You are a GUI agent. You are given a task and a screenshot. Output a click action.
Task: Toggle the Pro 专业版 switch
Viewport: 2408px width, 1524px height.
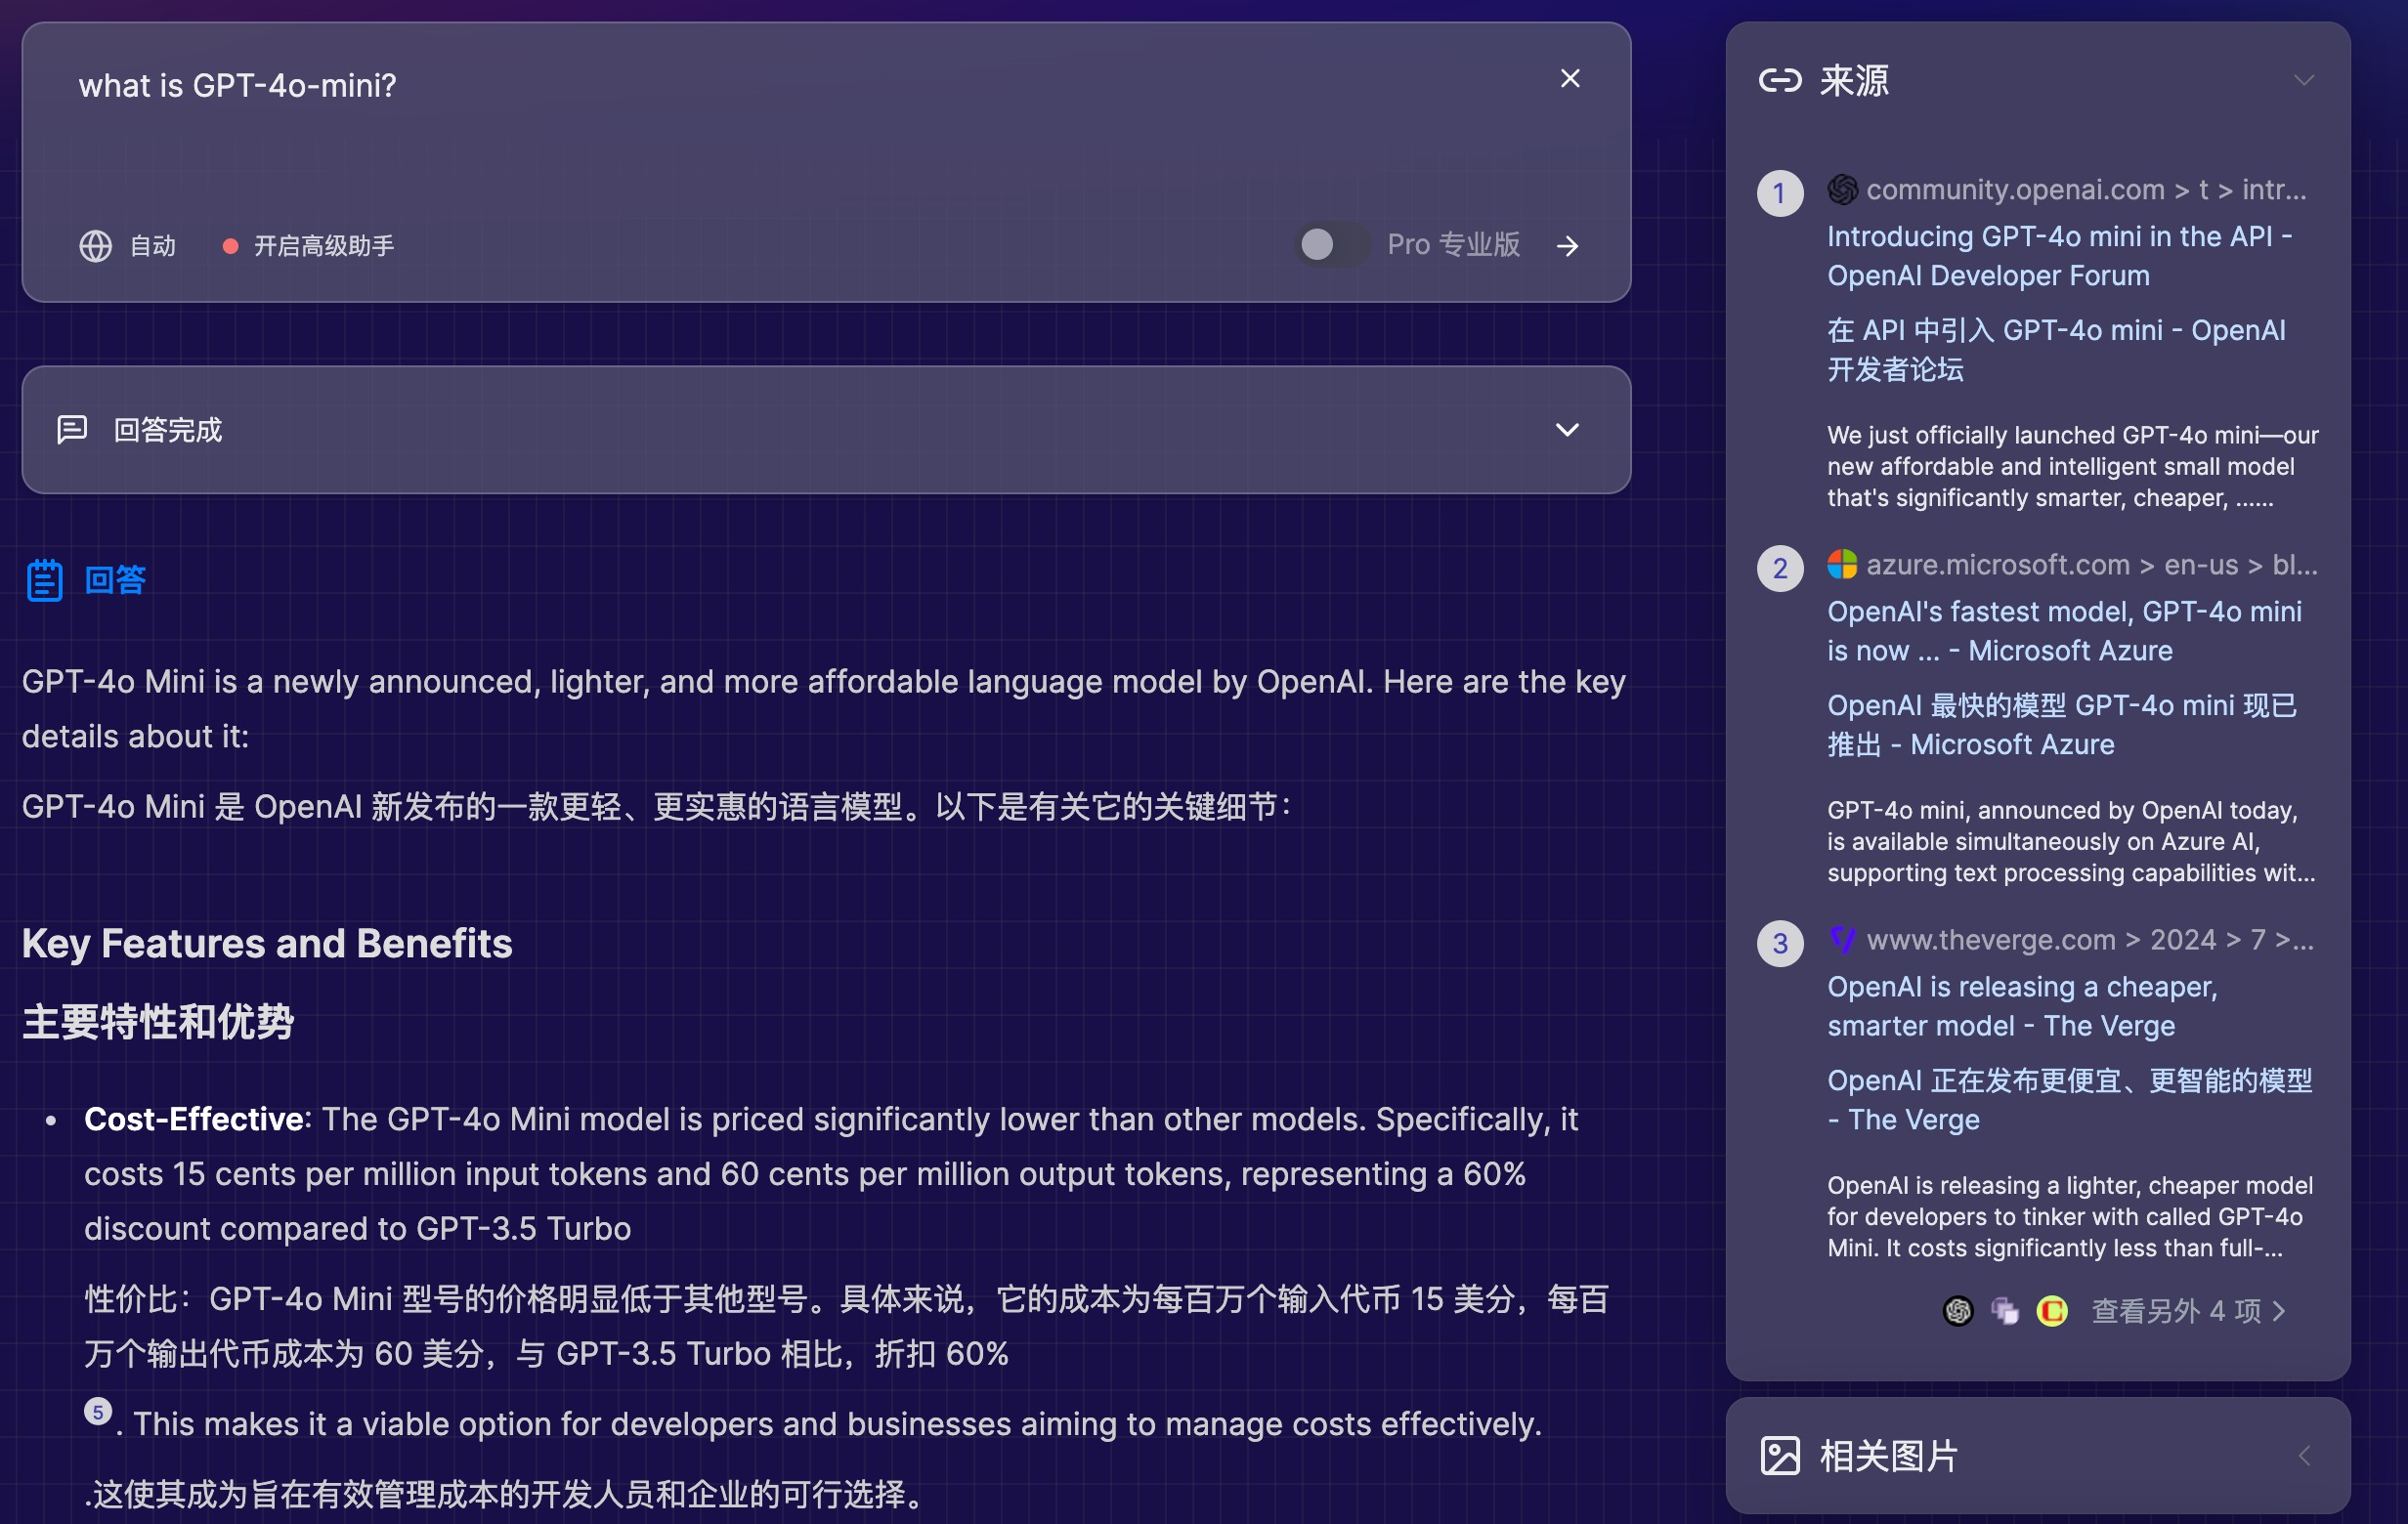click(x=1331, y=245)
